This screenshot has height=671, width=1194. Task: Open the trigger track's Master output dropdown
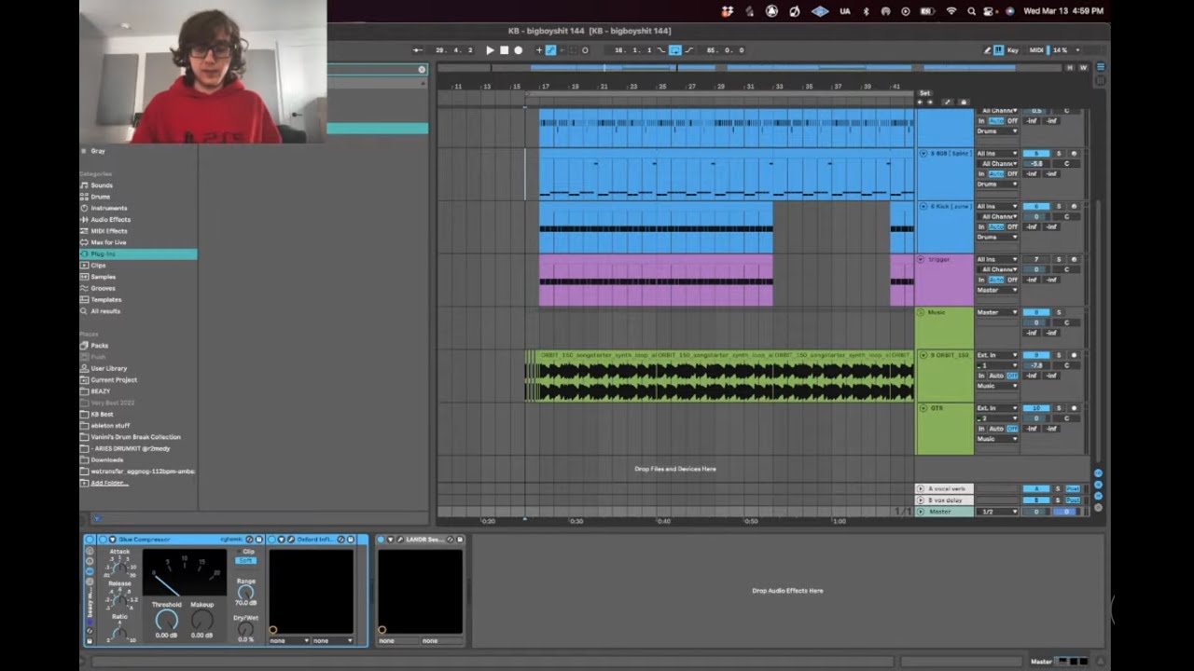997,290
